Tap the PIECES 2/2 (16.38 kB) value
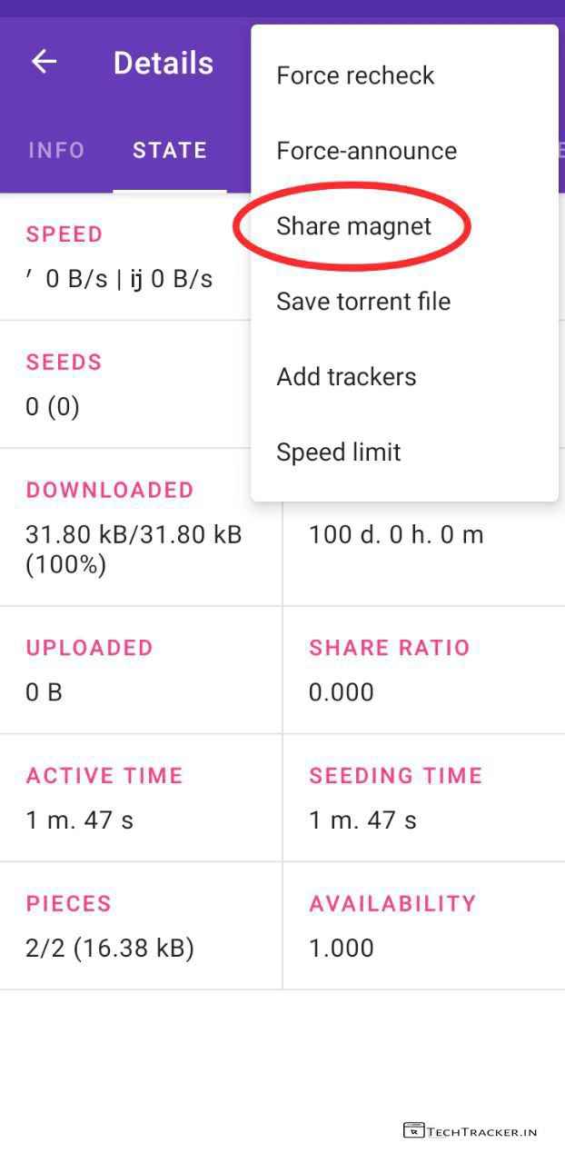The width and height of the screenshot is (565, 1163). 110,949
